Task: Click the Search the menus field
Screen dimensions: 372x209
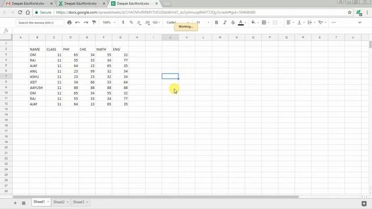Action: pyautogui.click(x=40, y=23)
